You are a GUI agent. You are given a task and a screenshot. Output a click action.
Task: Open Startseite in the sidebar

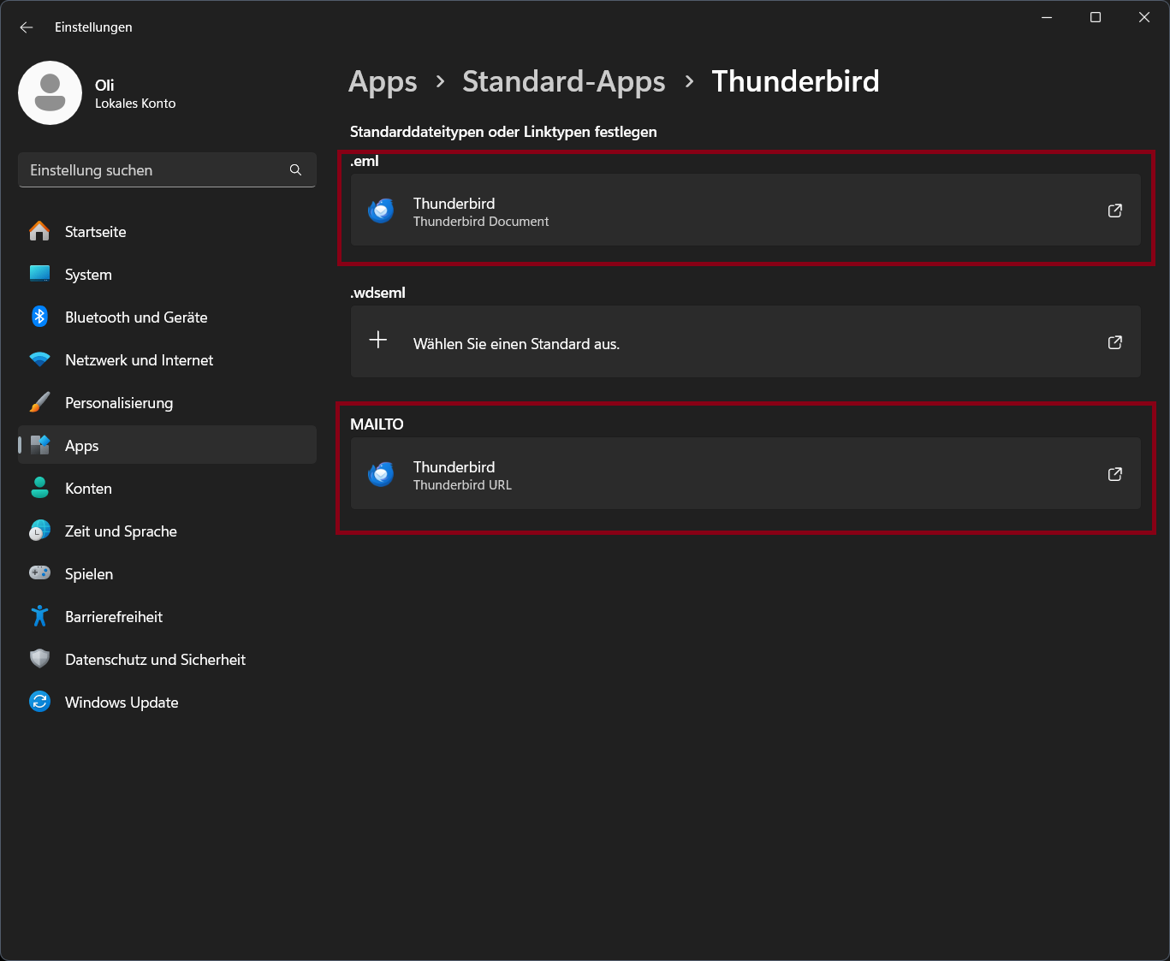coord(95,232)
